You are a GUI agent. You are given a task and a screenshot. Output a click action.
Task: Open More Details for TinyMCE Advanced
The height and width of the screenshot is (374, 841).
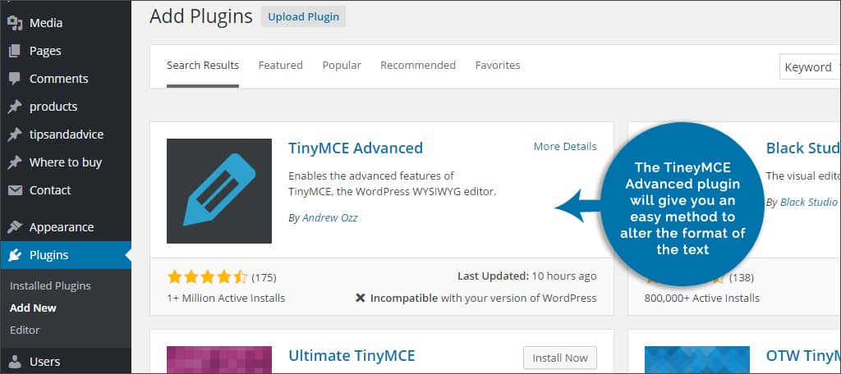coord(565,146)
